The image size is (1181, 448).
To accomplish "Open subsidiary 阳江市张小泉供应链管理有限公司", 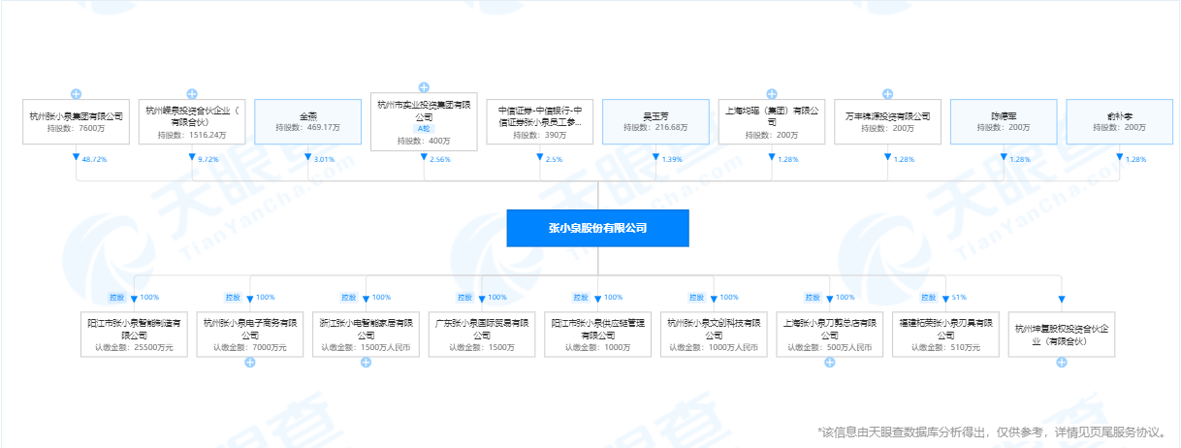I will tap(597, 334).
